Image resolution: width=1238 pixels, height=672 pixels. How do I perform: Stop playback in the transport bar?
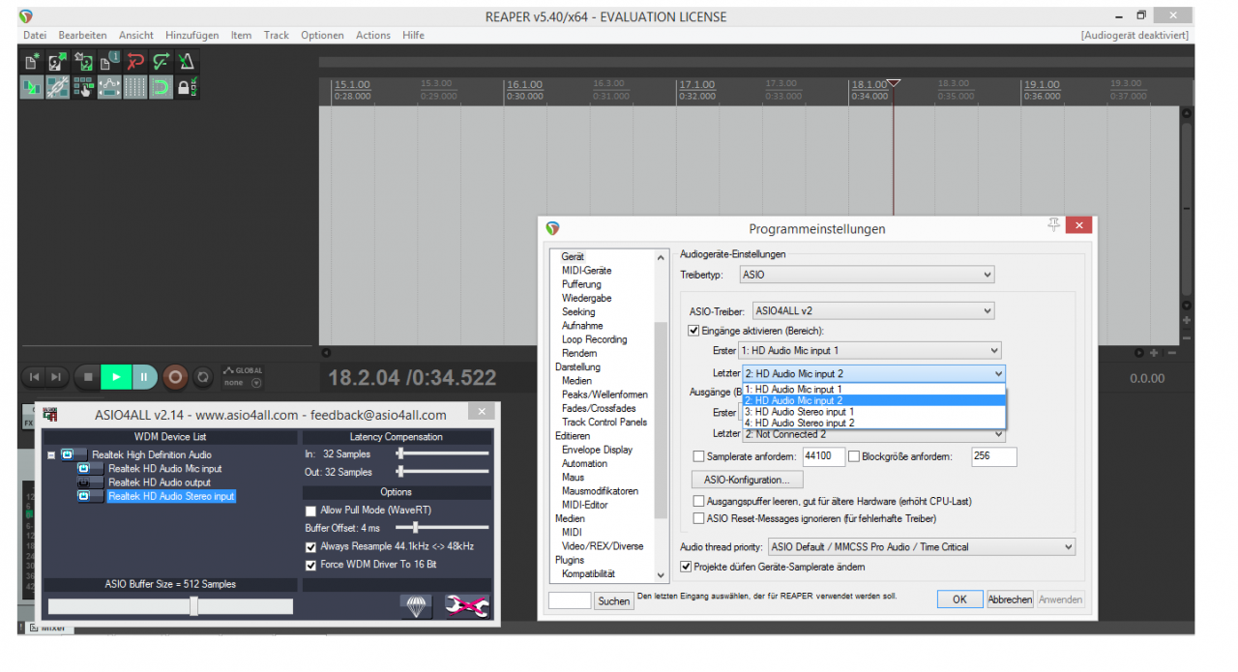[x=88, y=377]
